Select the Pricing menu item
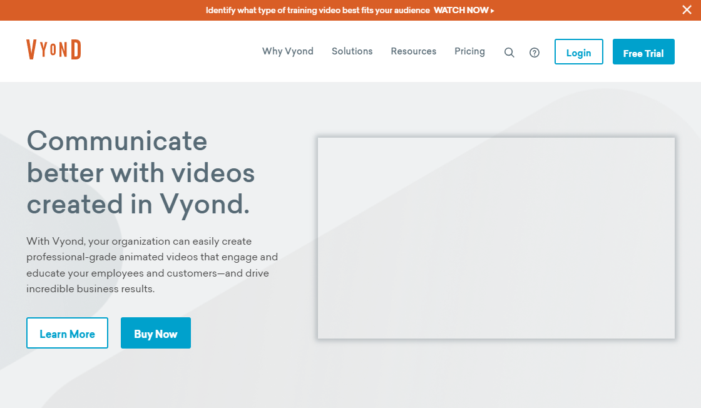701x408 pixels. click(469, 51)
